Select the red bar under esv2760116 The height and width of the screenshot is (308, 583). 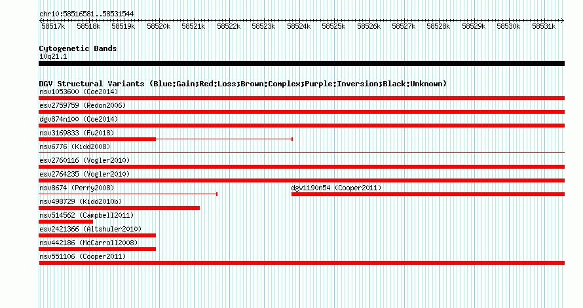(x=301, y=167)
